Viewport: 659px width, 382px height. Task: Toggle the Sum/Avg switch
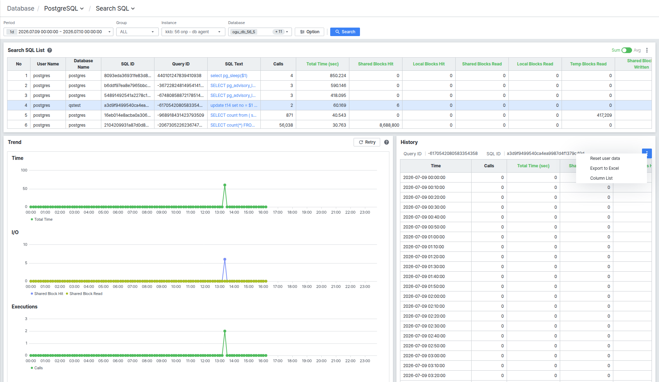point(626,50)
